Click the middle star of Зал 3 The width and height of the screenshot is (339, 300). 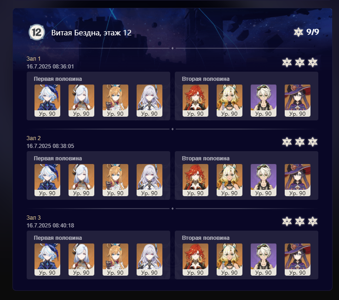[x=299, y=221]
